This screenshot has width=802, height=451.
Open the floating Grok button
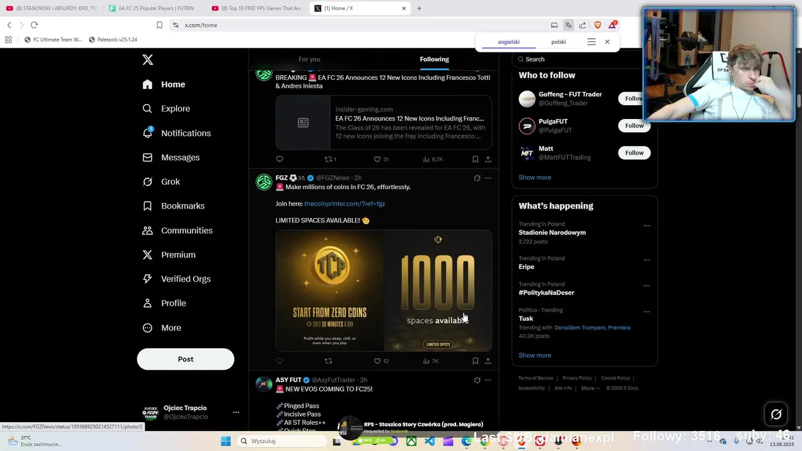click(x=776, y=414)
